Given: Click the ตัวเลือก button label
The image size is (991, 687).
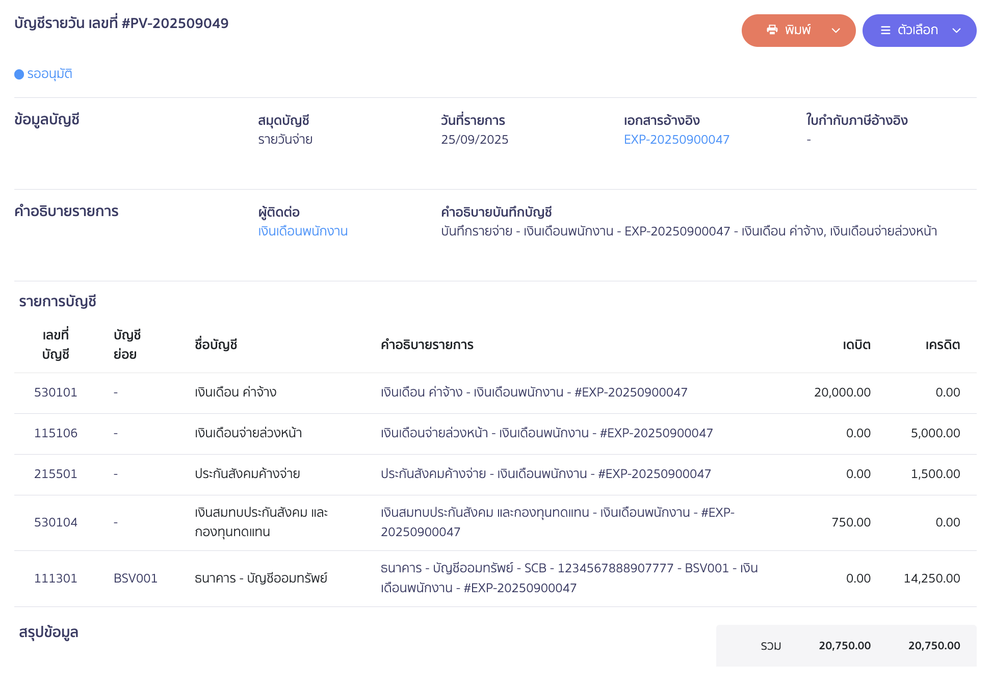Looking at the screenshot, I should 918,30.
